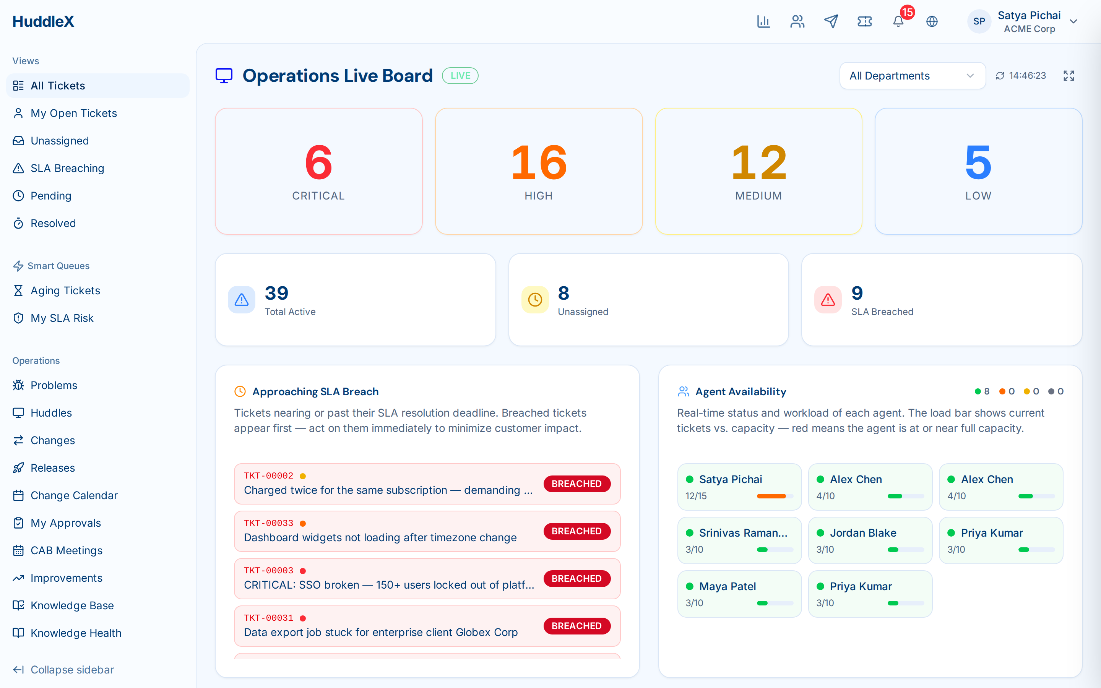Select the Priya Kumar card in bottom row
The height and width of the screenshot is (688, 1101).
pos(870,594)
